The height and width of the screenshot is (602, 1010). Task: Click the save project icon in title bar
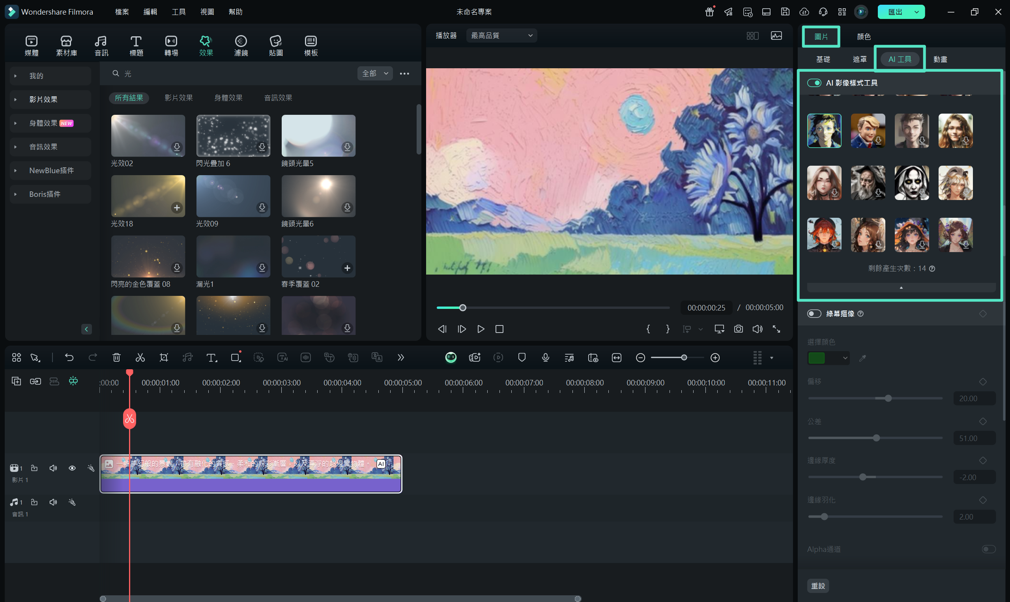[x=785, y=12]
